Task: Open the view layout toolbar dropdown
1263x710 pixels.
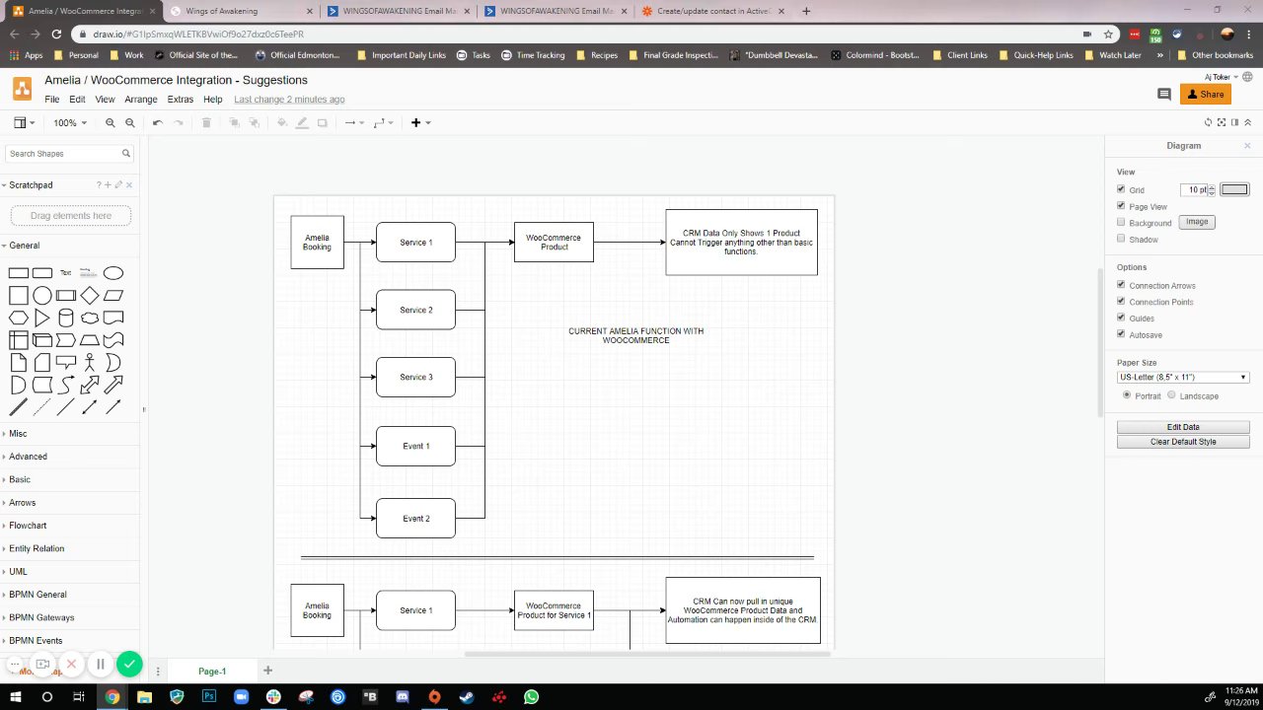Action: pyautogui.click(x=24, y=123)
